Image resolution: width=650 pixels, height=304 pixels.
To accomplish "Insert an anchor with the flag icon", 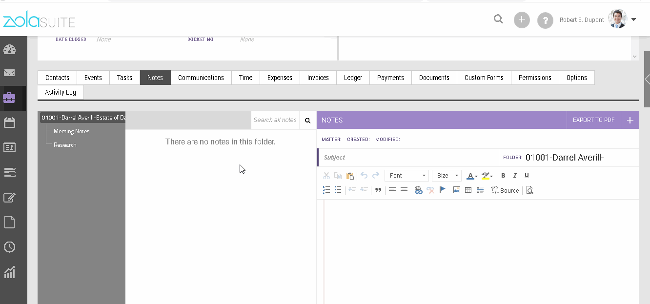I will point(443,190).
